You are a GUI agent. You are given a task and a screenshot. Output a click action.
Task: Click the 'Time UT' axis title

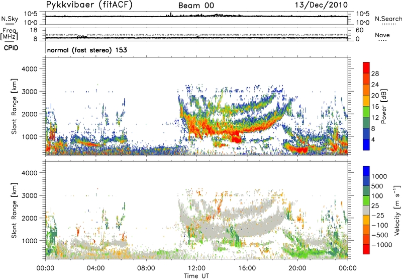pos(196,276)
